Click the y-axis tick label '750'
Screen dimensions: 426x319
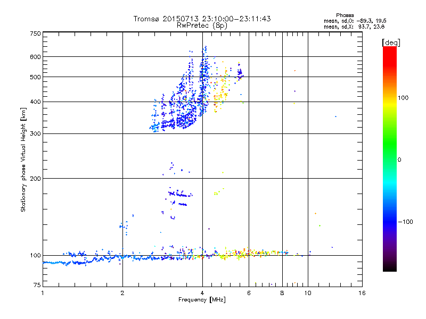point(35,33)
